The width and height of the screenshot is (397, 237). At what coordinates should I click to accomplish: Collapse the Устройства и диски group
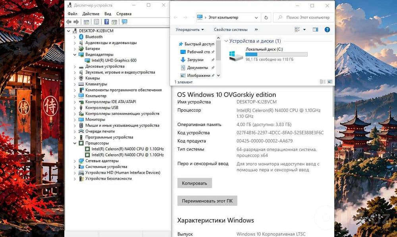(x=226, y=41)
